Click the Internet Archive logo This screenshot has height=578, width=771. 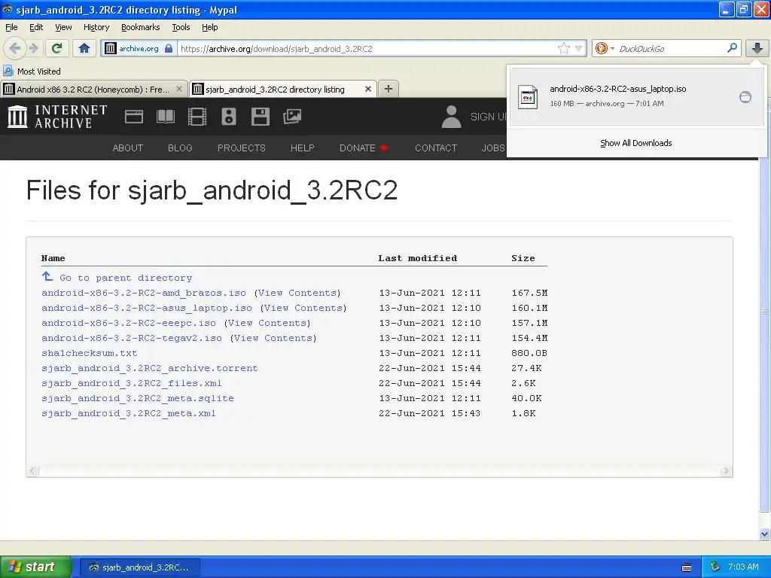57,117
